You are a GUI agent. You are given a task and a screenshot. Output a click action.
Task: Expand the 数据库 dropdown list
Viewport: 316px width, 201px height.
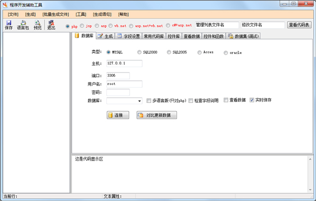[x=140, y=101]
